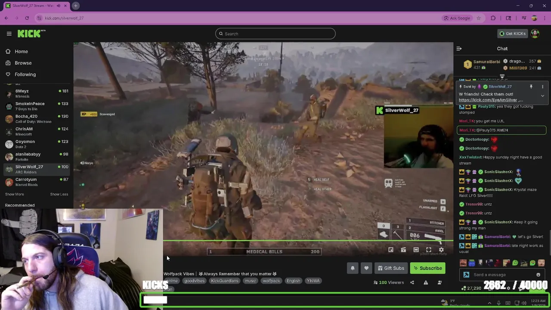
Task: Unpin the pinned chat message
Action: (x=531, y=87)
